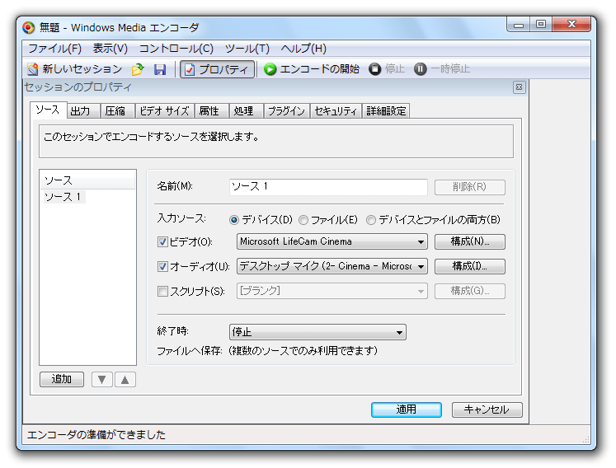Click the 新しいセッション toolbar icon
The image size is (616, 468).
pos(33,69)
